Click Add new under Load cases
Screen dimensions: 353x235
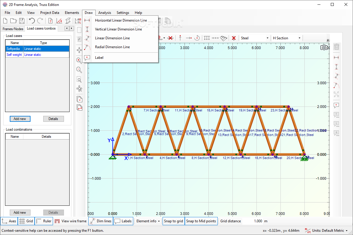tap(20, 119)
